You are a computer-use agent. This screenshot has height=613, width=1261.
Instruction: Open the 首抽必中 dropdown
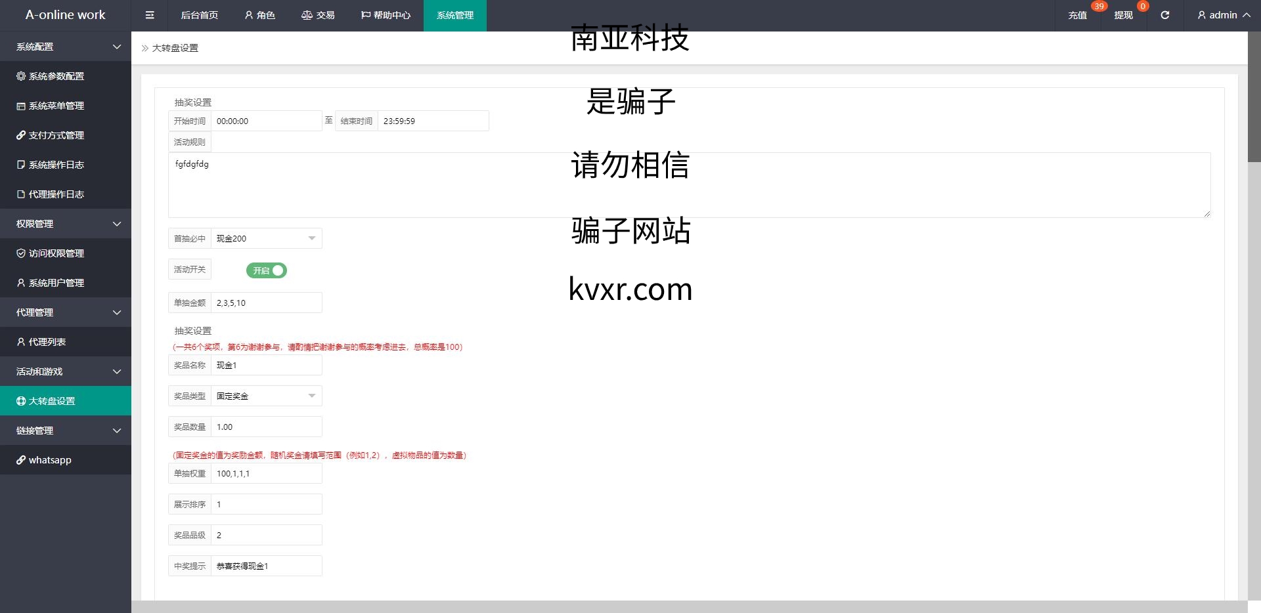(266, 238)
